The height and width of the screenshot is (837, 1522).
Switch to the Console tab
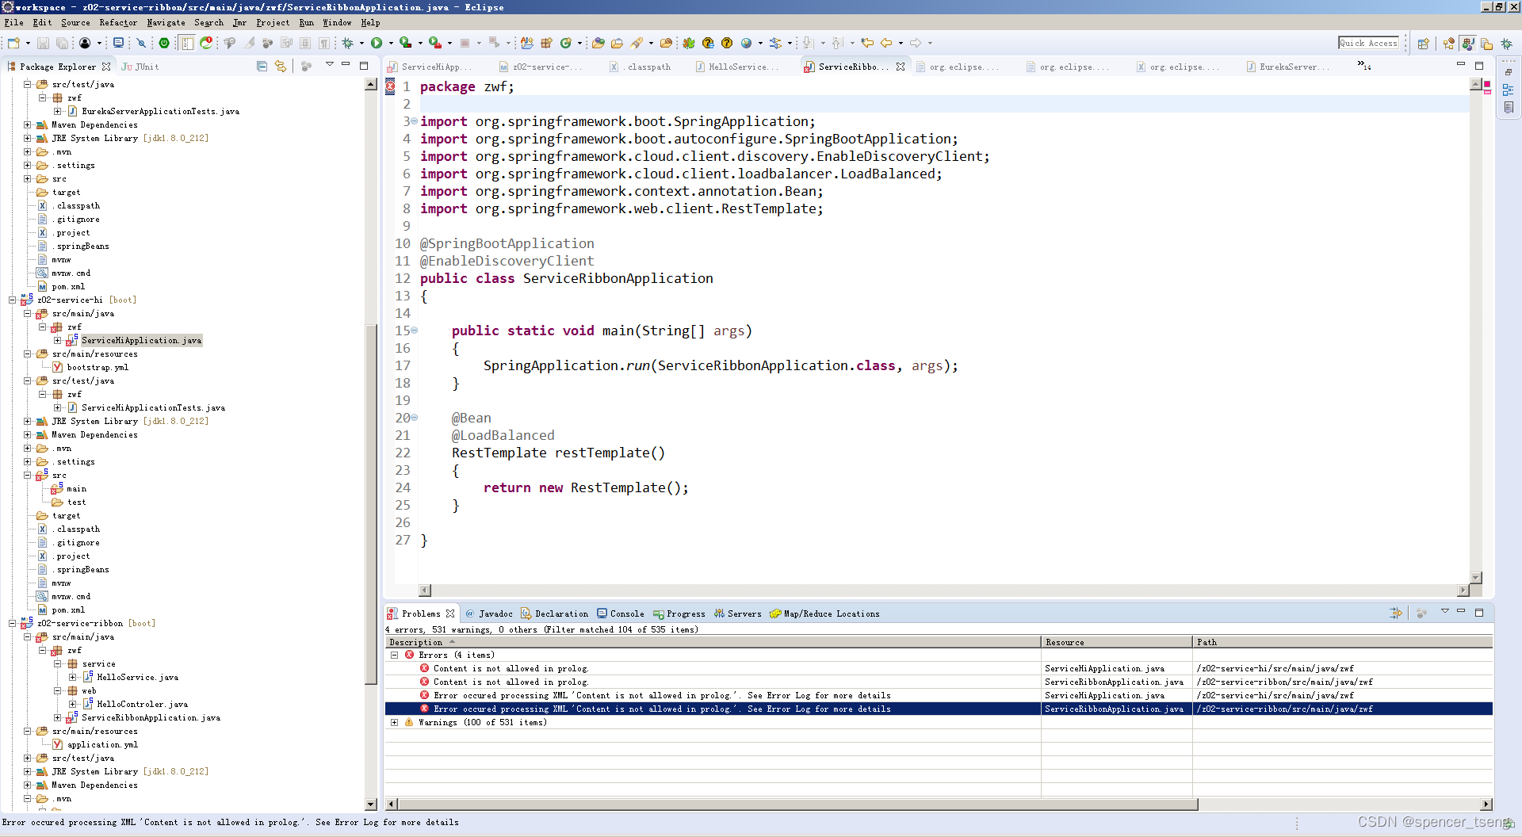[620, 613]
